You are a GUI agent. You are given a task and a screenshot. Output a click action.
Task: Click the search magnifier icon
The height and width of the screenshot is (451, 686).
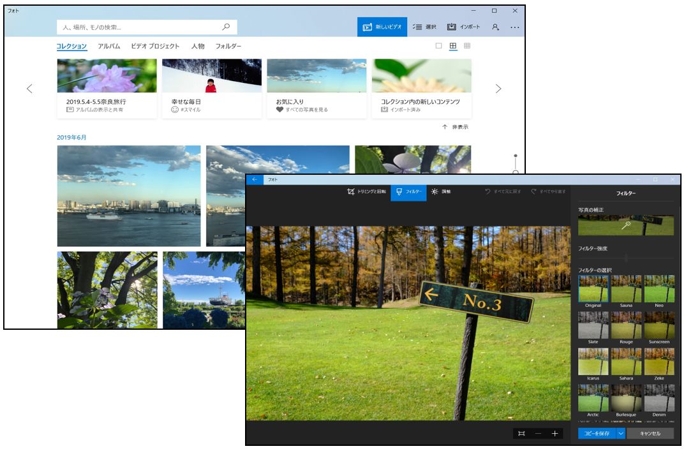[x=226, y=27]
